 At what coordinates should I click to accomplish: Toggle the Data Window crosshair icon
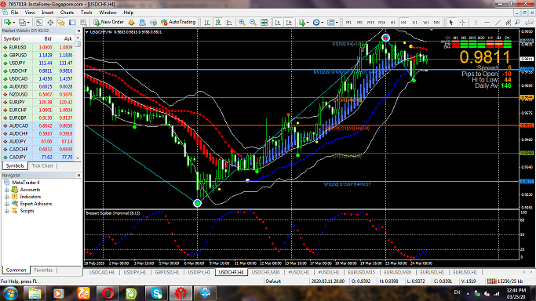[50, 22]
